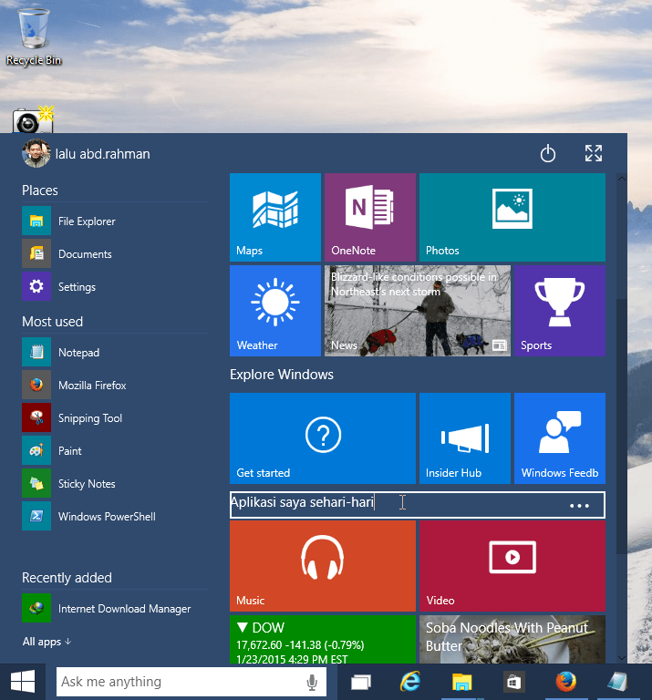652x700 pixels.
Task: Open the Maps tile
Action: point(275,218)
